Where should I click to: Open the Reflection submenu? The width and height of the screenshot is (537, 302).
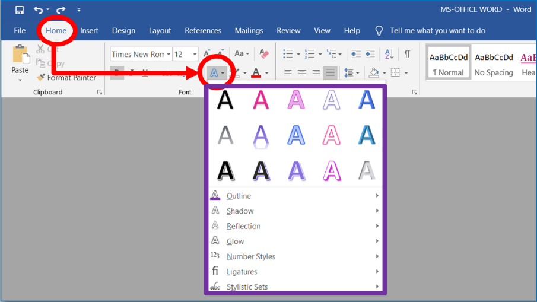tap(295, 226)
